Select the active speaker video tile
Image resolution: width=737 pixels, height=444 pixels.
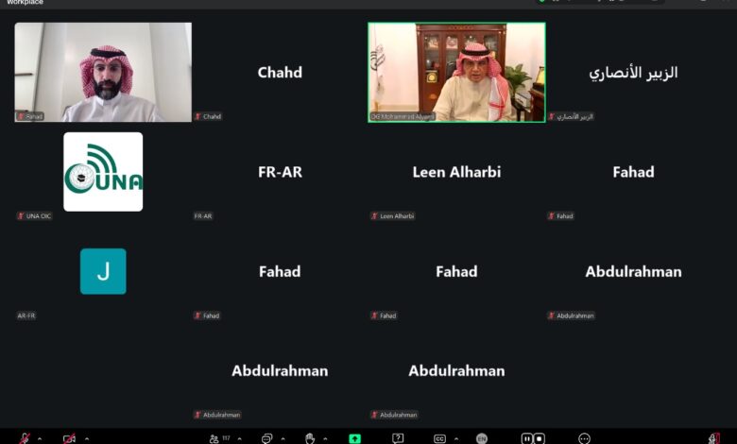(457, 73)
